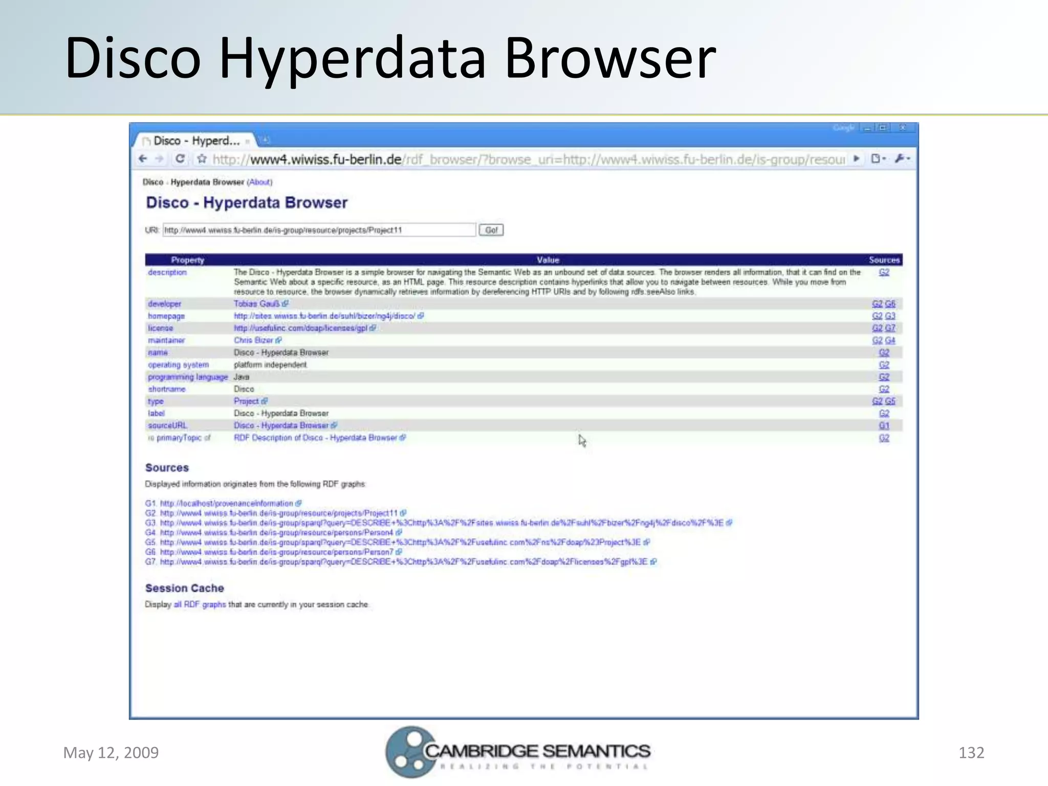Open the page menu dropdown icon

click(x=878, y=159)
